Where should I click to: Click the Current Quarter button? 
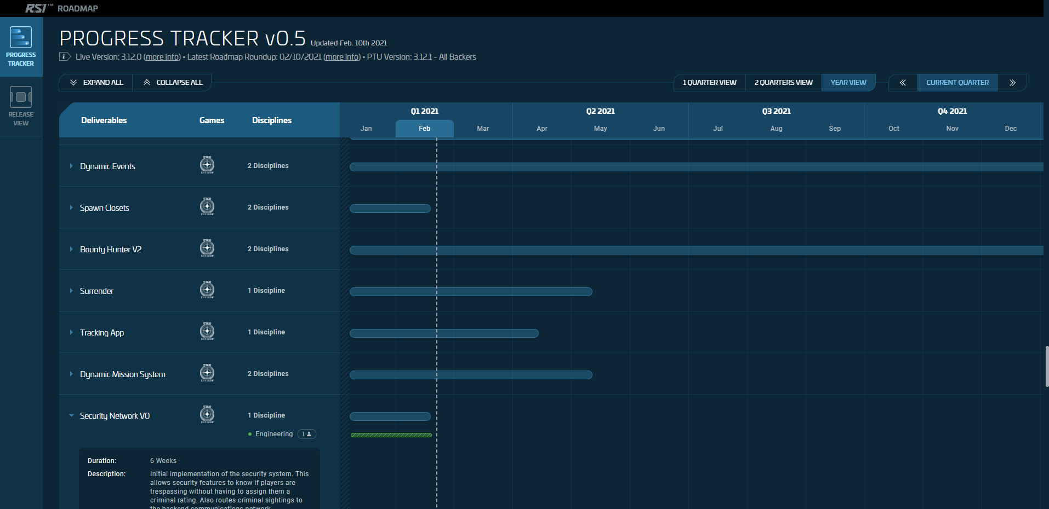tap(957, 83)
